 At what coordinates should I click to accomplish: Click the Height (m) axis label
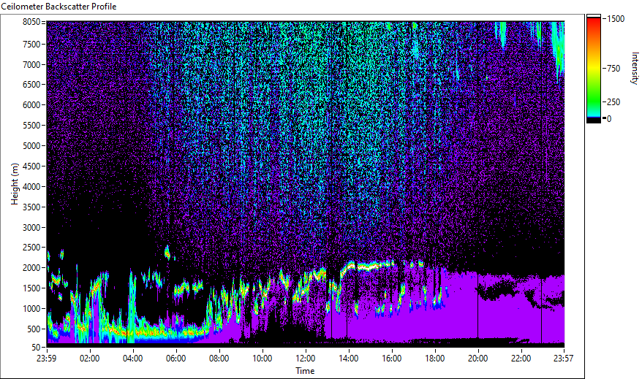click(15, 184)
